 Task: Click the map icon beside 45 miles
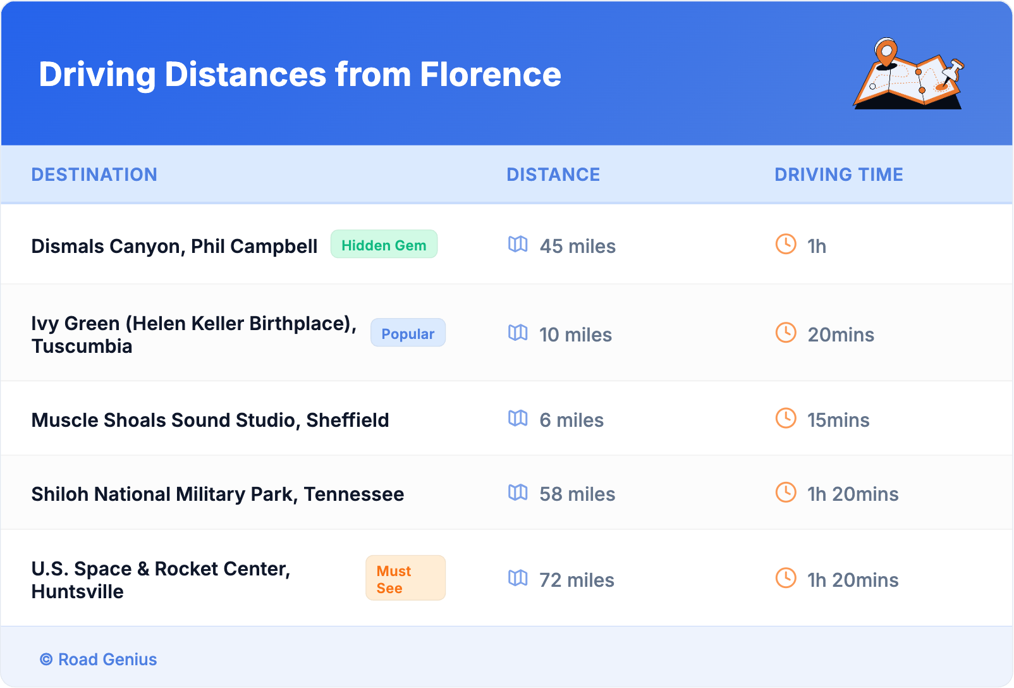point(518,244)
